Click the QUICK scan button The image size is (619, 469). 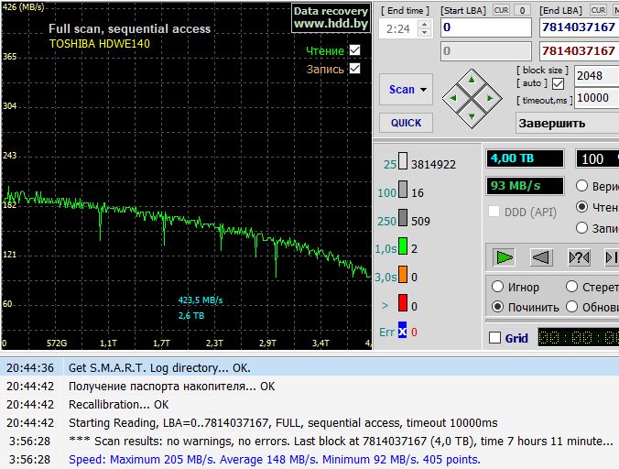[406, 123]
